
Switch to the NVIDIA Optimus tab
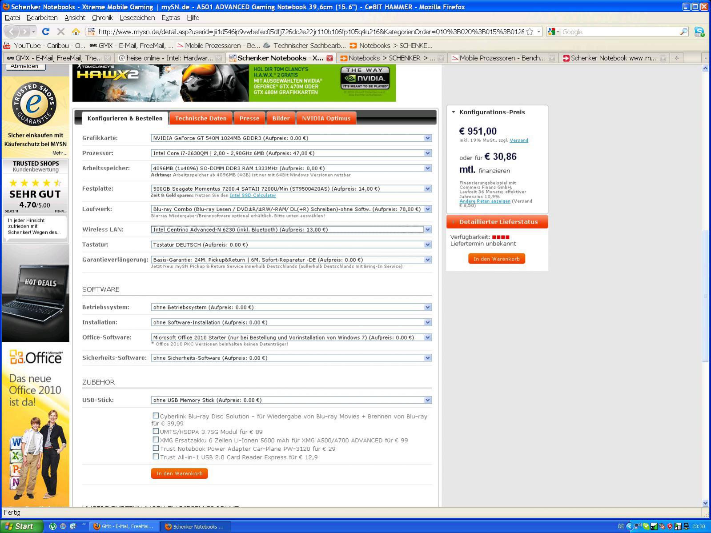[x=326, y=118]
